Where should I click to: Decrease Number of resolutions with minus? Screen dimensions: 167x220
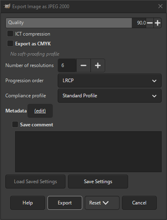[x=83, y=65]
